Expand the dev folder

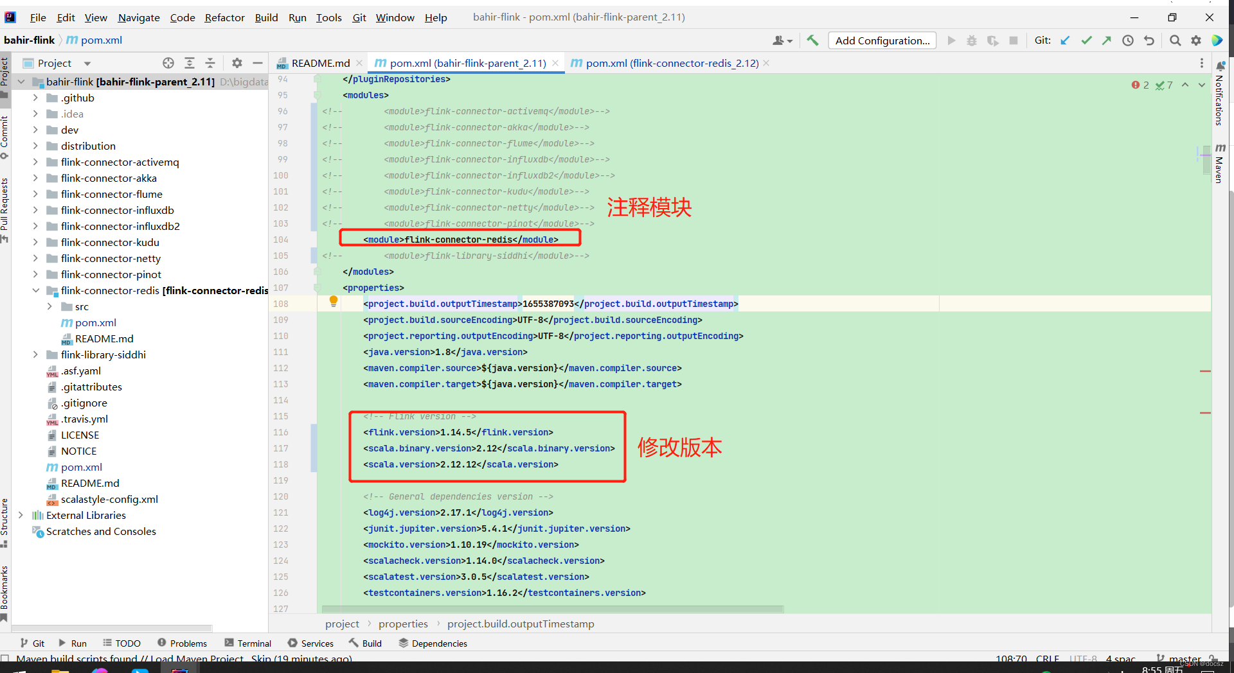pos(35,130)
